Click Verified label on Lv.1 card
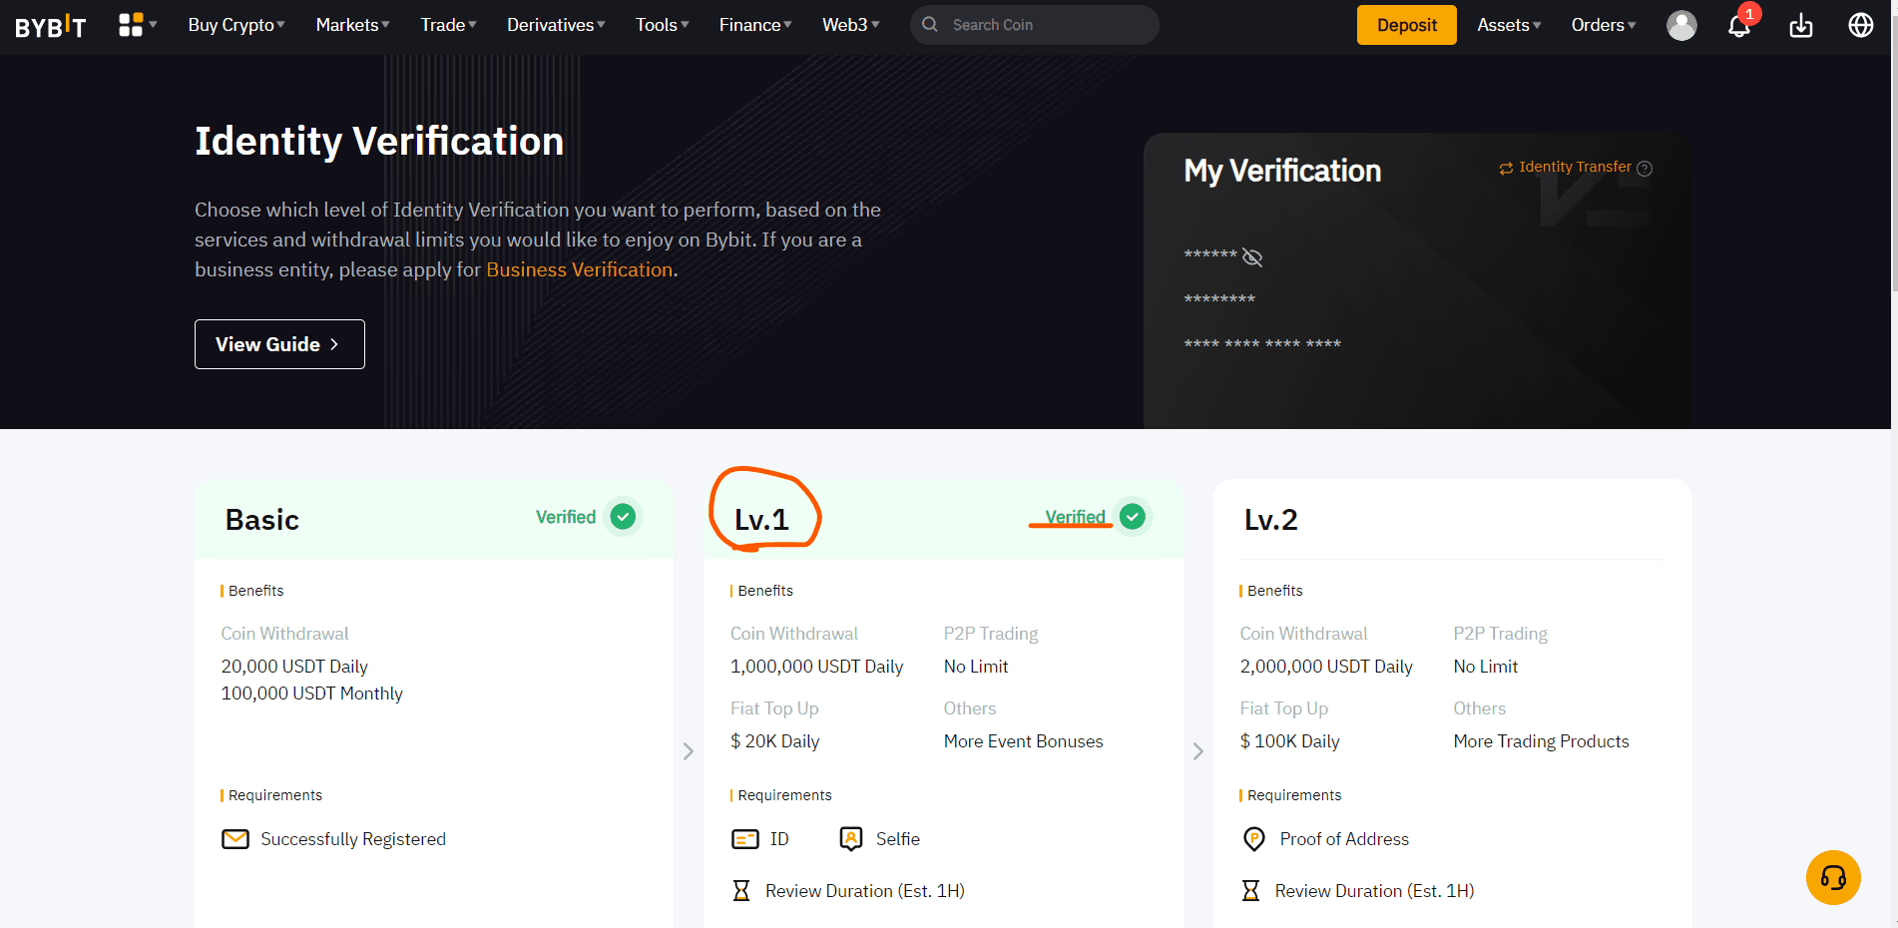Image resolution: width=1898 pixels, height=928 pixels. pos(1075,517)
